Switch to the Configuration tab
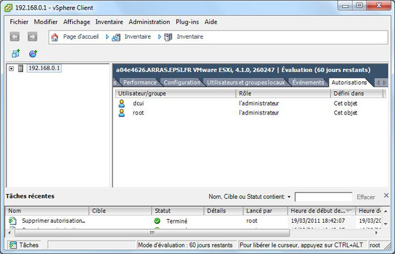Screen dimensions: 395x254 182,82
